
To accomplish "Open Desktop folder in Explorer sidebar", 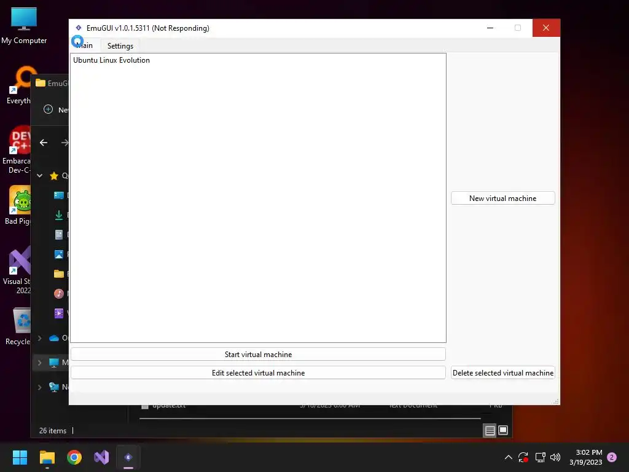I will tap(58, 195).
